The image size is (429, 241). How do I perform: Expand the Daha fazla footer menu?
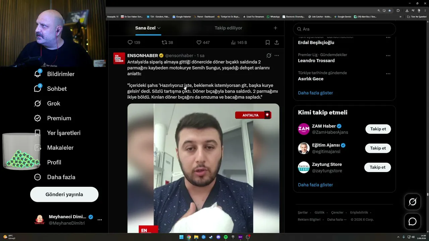click(337, 220)
